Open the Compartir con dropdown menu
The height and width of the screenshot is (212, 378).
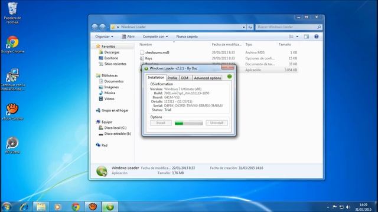click(155, 37)
